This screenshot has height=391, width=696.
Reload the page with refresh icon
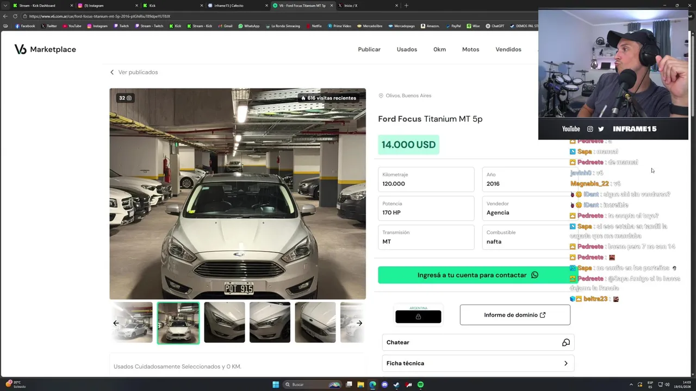15,16
